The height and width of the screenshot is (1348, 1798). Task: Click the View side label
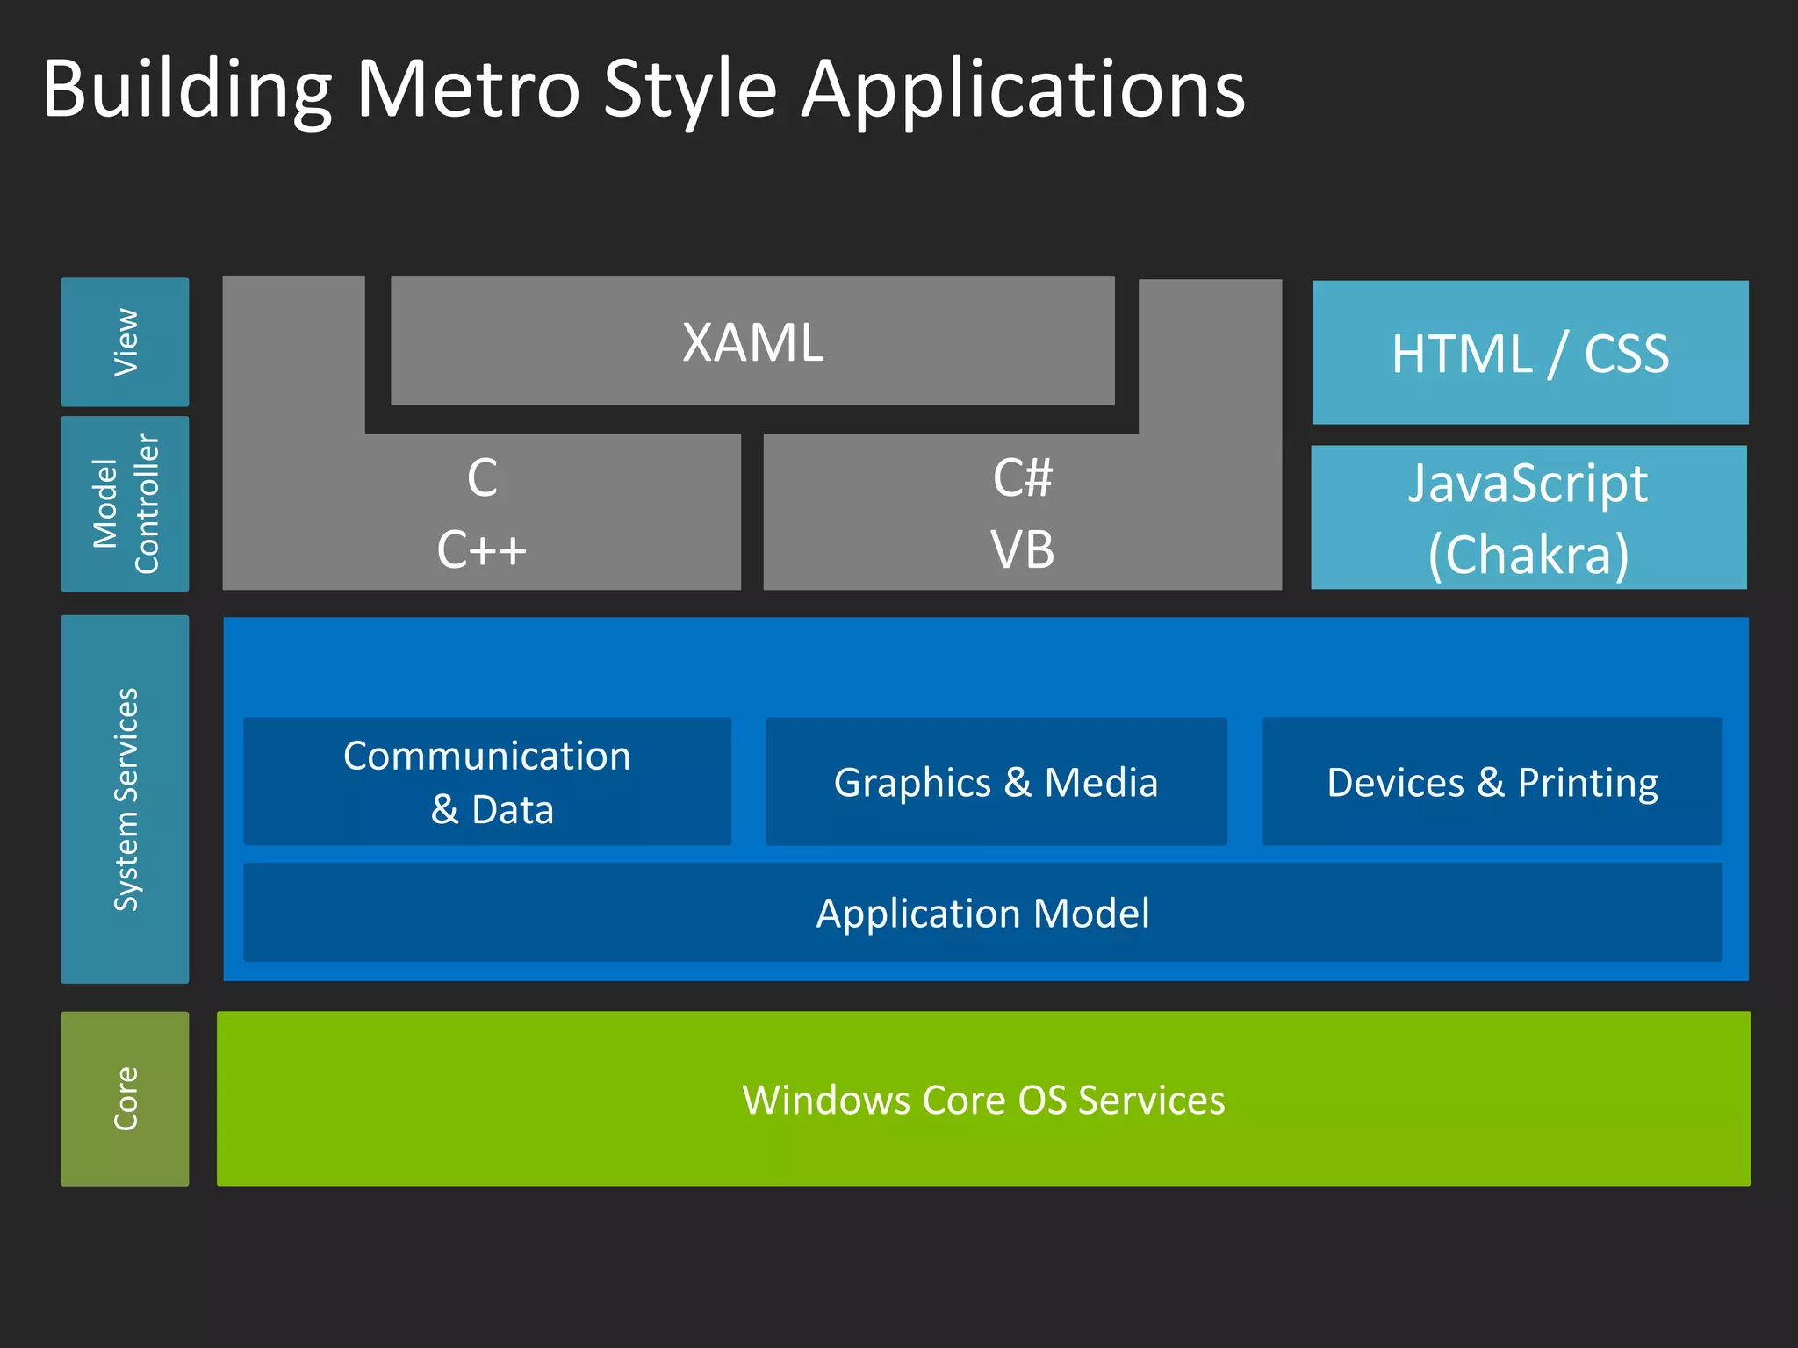[x=125, y=342]
